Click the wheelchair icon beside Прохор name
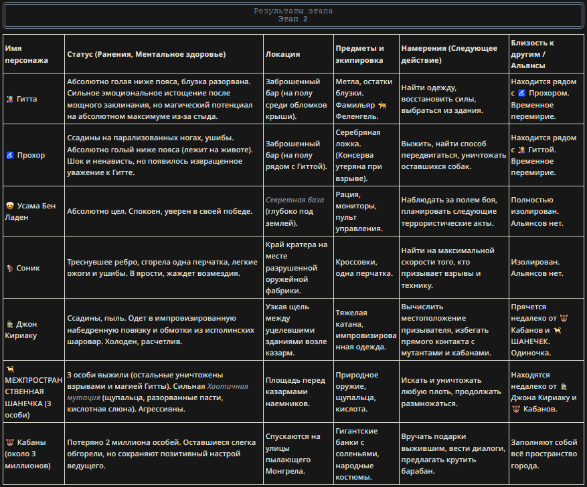 (10, 155)
